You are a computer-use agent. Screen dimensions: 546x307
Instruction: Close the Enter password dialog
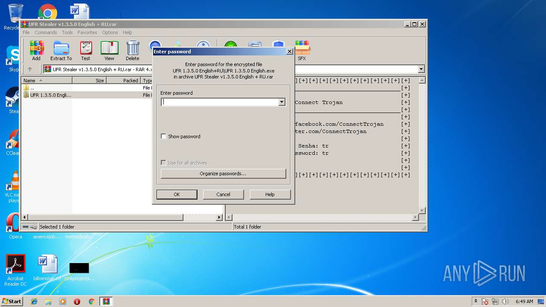coord(289,52)
